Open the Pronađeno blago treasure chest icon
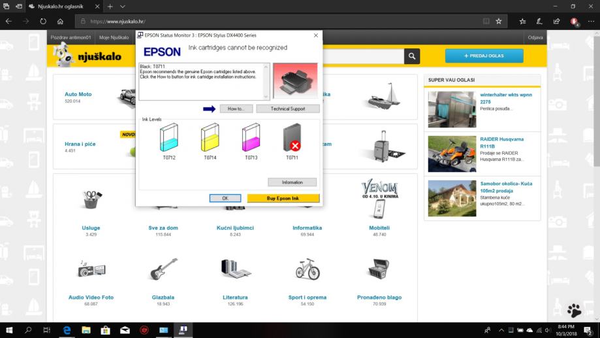The height and width of the screenshot is (338, 600). pos(379,269)
